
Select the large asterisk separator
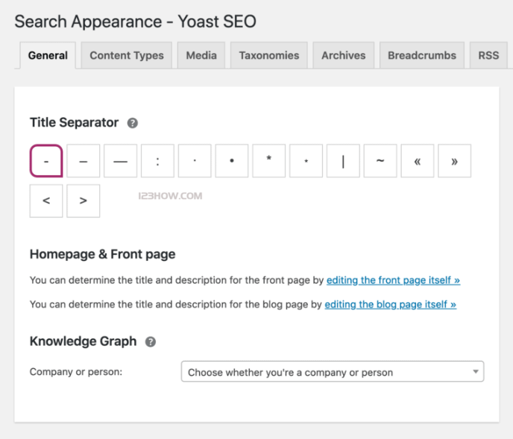tap(269, 161)
